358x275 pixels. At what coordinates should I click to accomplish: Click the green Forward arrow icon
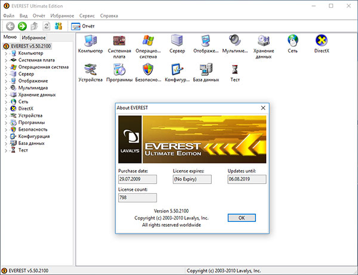[x=23, y=26]
